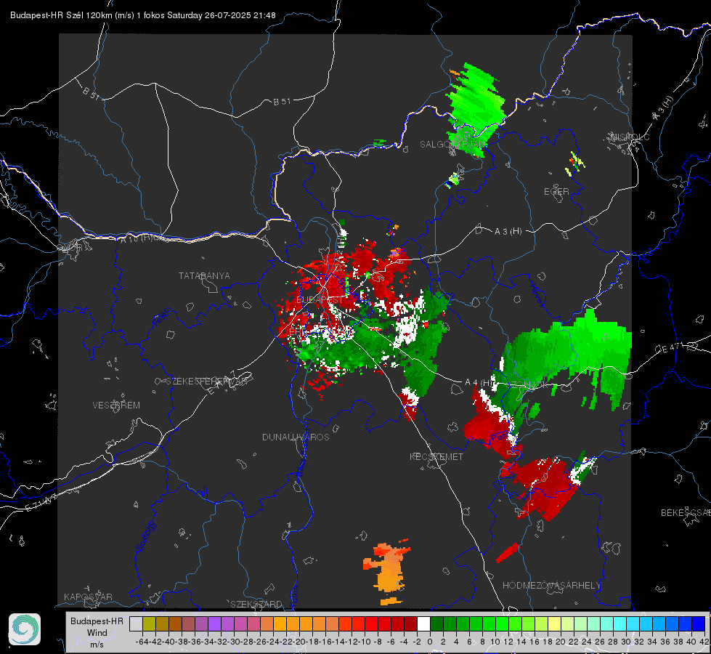
Task: Select the white swatch between -2 and 0
Action: click(423, 623)
